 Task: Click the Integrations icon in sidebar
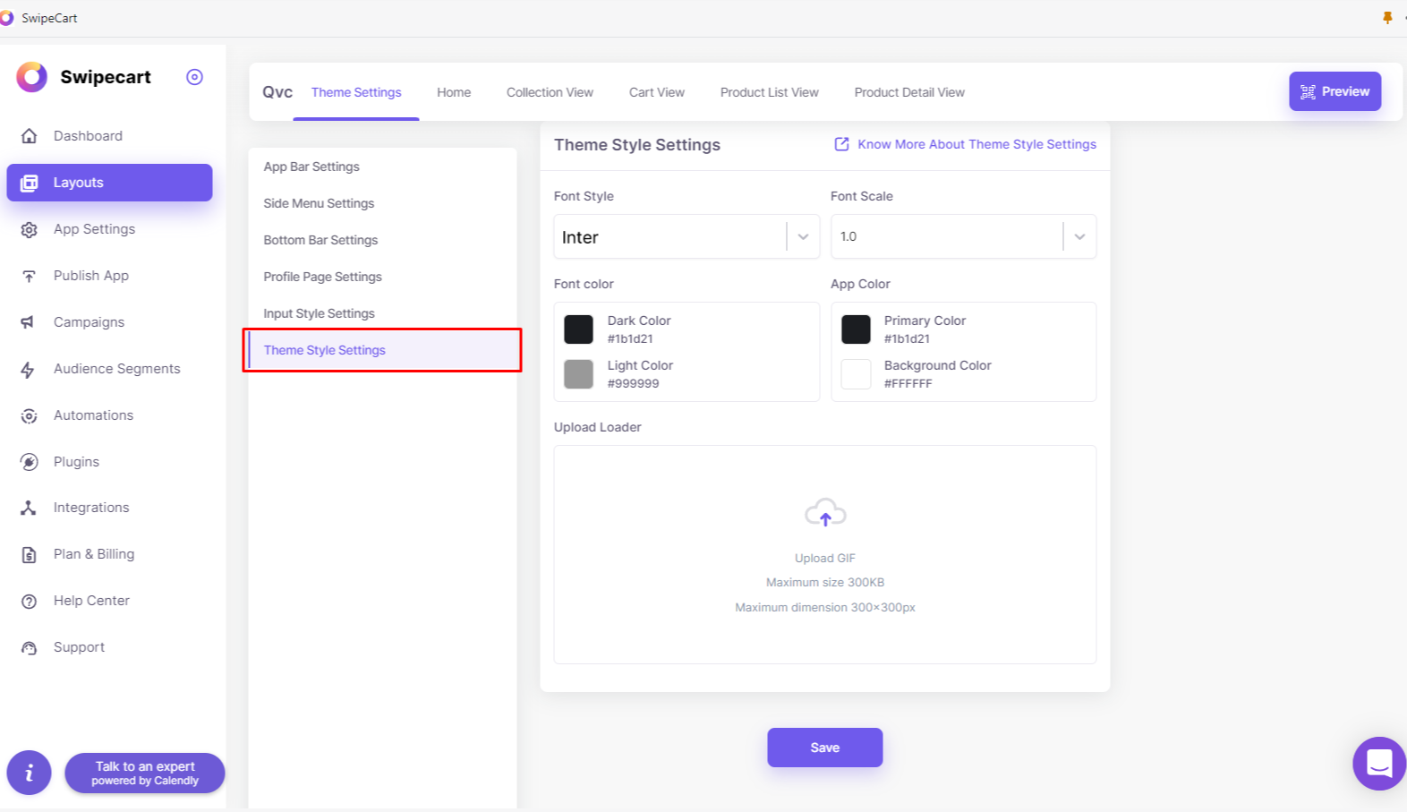coord(29,508)
